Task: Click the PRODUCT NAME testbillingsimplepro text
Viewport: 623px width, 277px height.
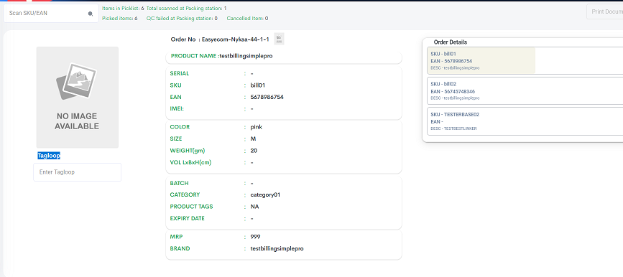Action: [222, 56]
